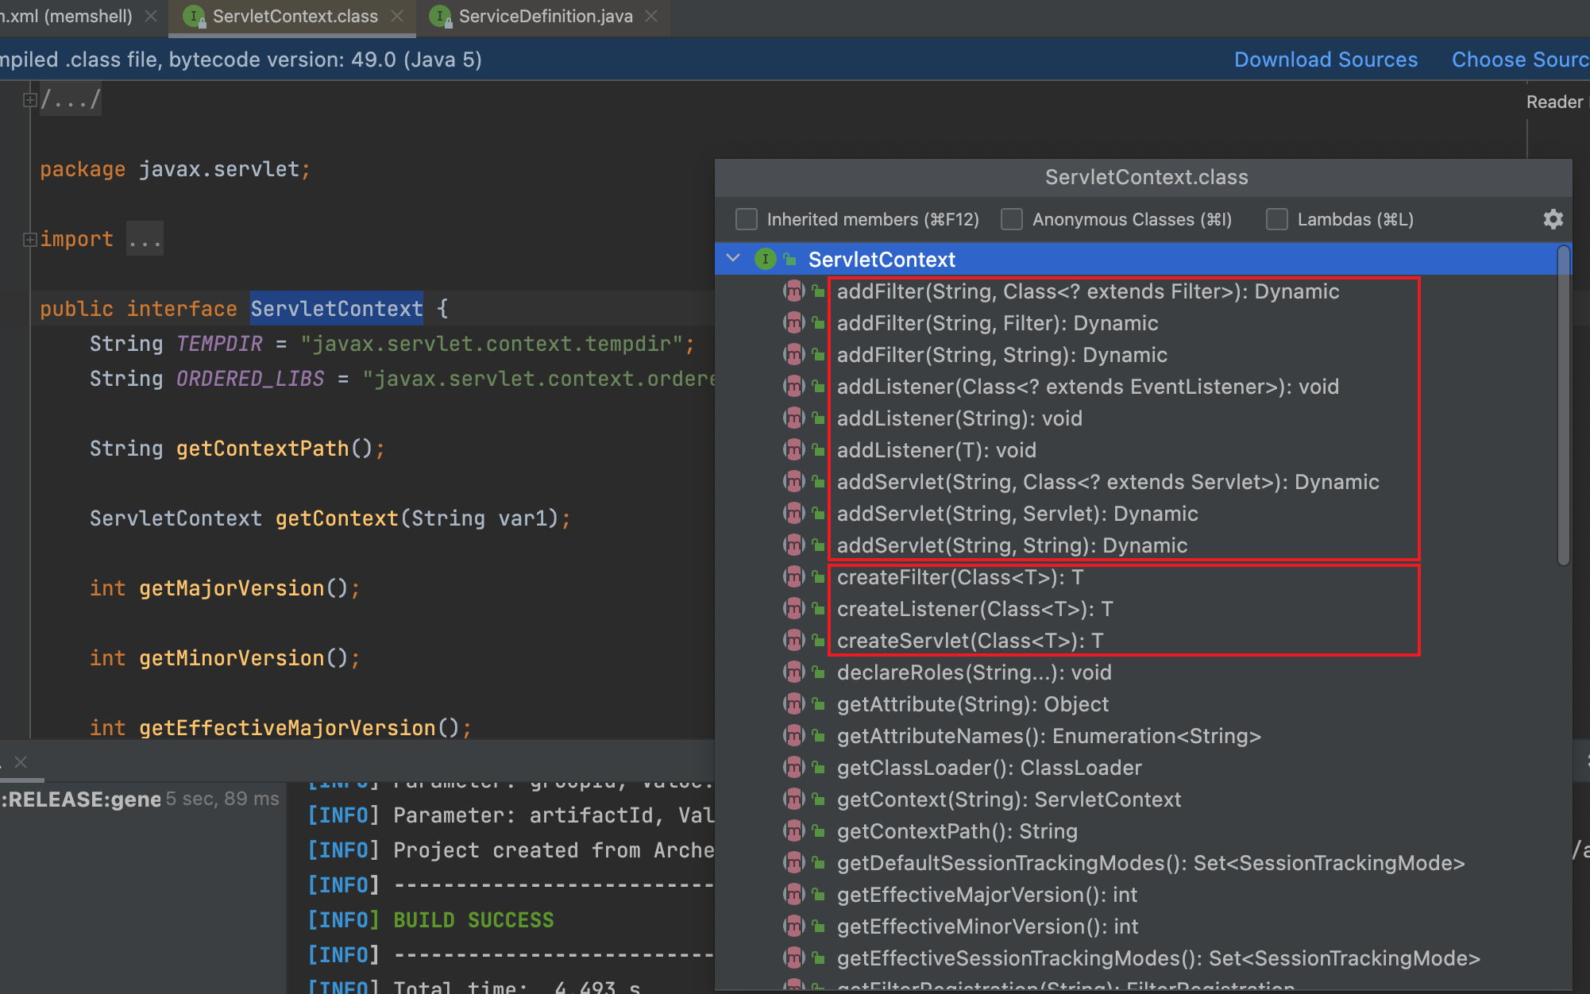
Task: Click method icon of addFilter(String, Filter)
Action: click(794, 323)
